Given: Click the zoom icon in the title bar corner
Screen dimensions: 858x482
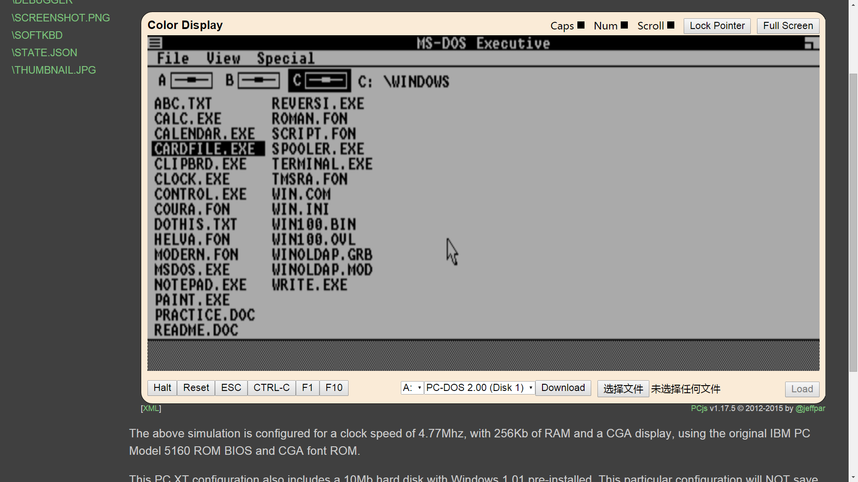Looking at the screenshot, I should click(x=811, y=43).
